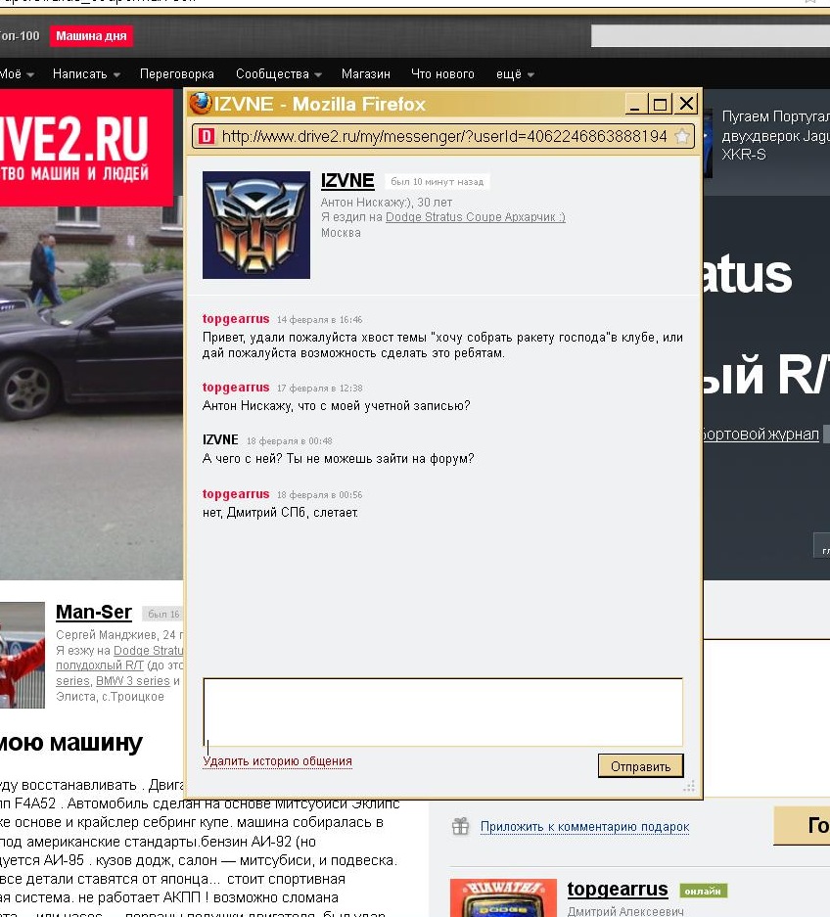The image size is (830, 917).
Task: Open IZVNE's Autobot avatar image
Action: pyautogui.click(x=256, y=224)
